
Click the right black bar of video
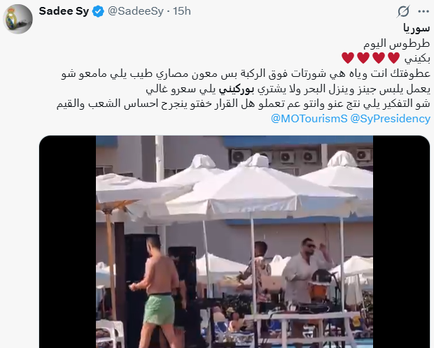(x=401, y=242)
